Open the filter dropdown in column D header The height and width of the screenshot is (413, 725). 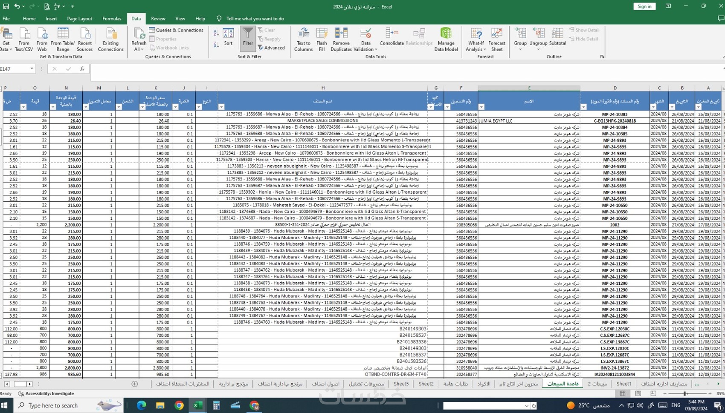[583, 107]
